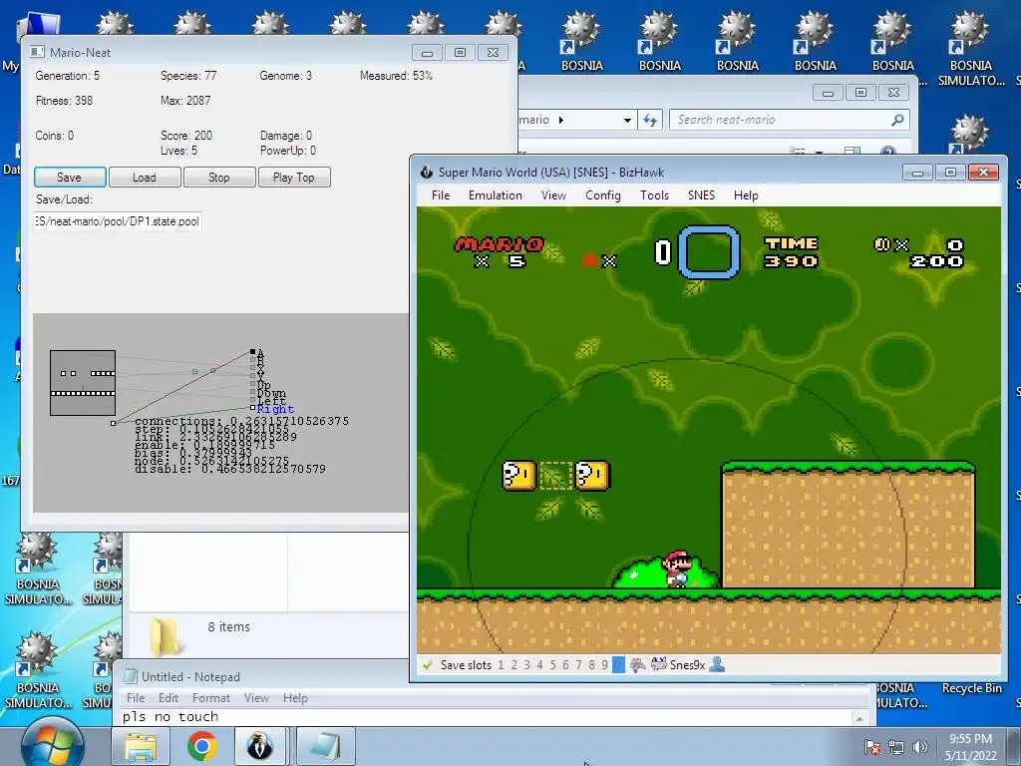Click the Fitness: 398 value in Mario-Neat
1021x766 pixels.
tap(64, 101)
